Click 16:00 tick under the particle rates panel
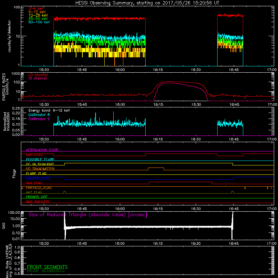This screenshot has height=278, width=278. click(x=120, y=105)
